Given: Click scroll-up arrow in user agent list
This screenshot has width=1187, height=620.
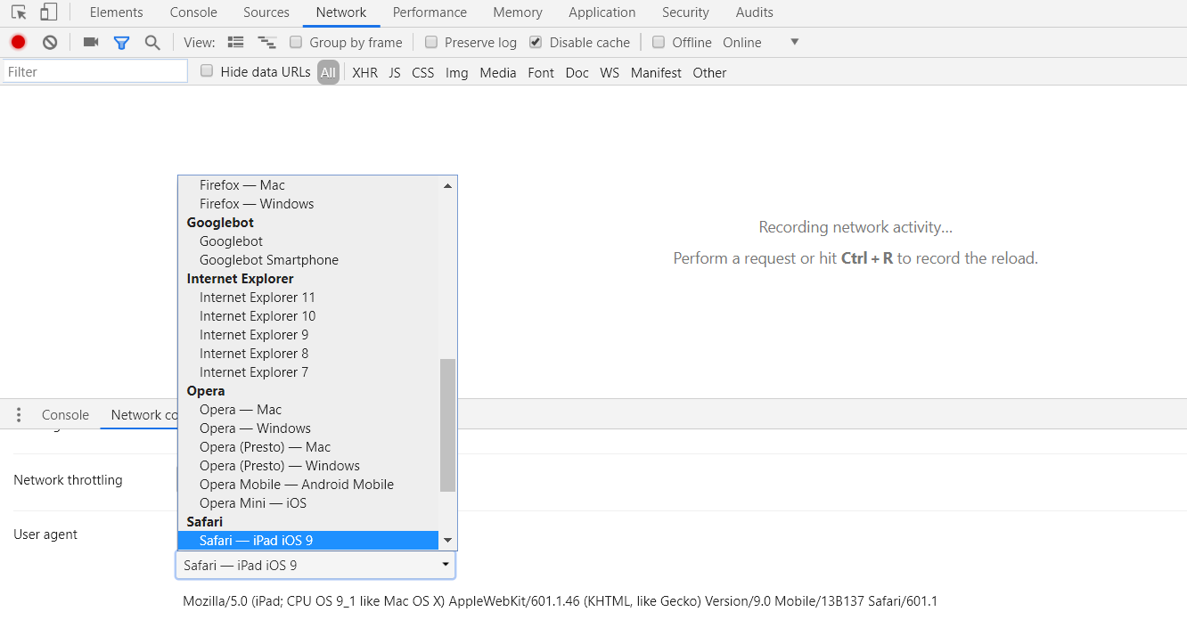Looking at the screenshot, I should 448,185.
